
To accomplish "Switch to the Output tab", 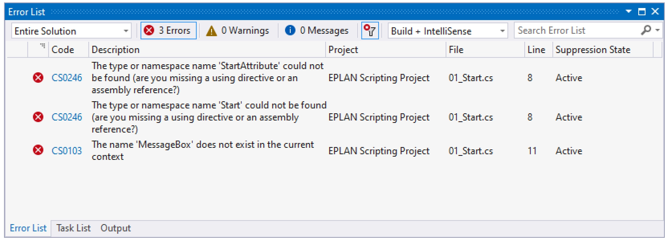I will pos(116,228).
